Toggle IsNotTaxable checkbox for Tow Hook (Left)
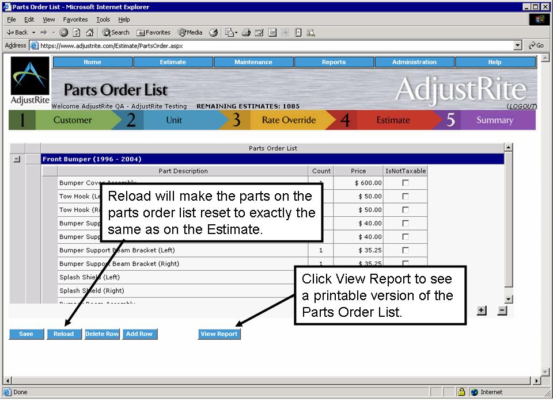Viewport: 553px width, 414px height. tap(406, 196)
